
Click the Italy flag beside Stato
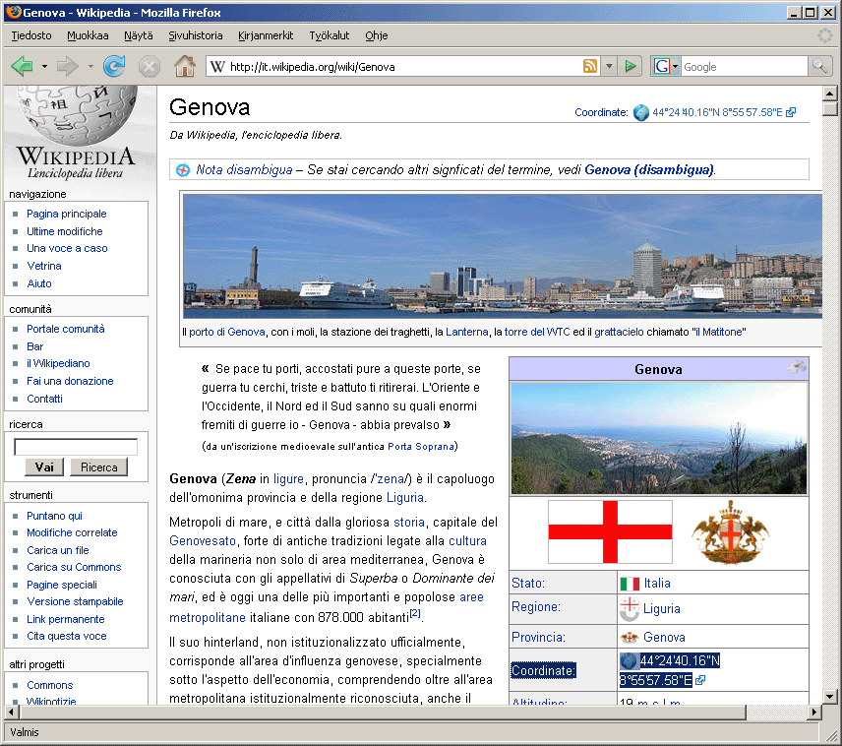pyautogui.click(x=629, y=583)
